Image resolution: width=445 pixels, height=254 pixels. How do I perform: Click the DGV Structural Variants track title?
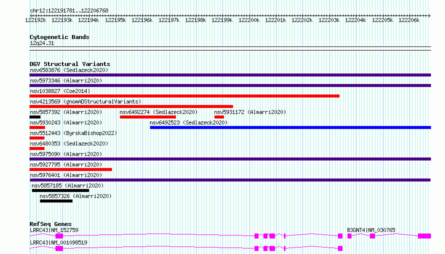(70, 64)
